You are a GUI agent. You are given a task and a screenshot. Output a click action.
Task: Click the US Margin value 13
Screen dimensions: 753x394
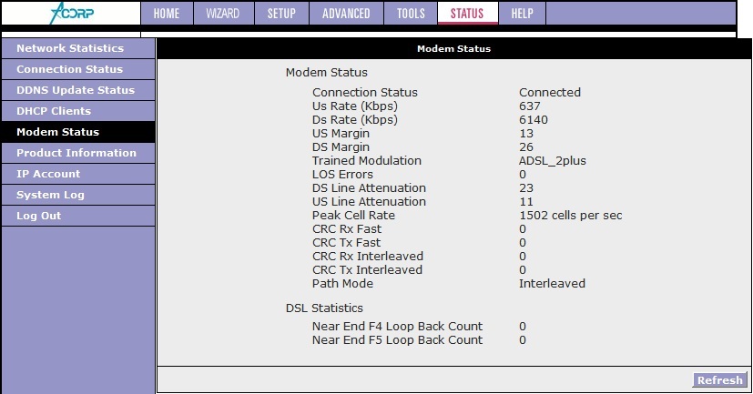point(526,134)
